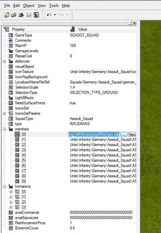
Task: Collapse the formations node
Action: (4, 186)
